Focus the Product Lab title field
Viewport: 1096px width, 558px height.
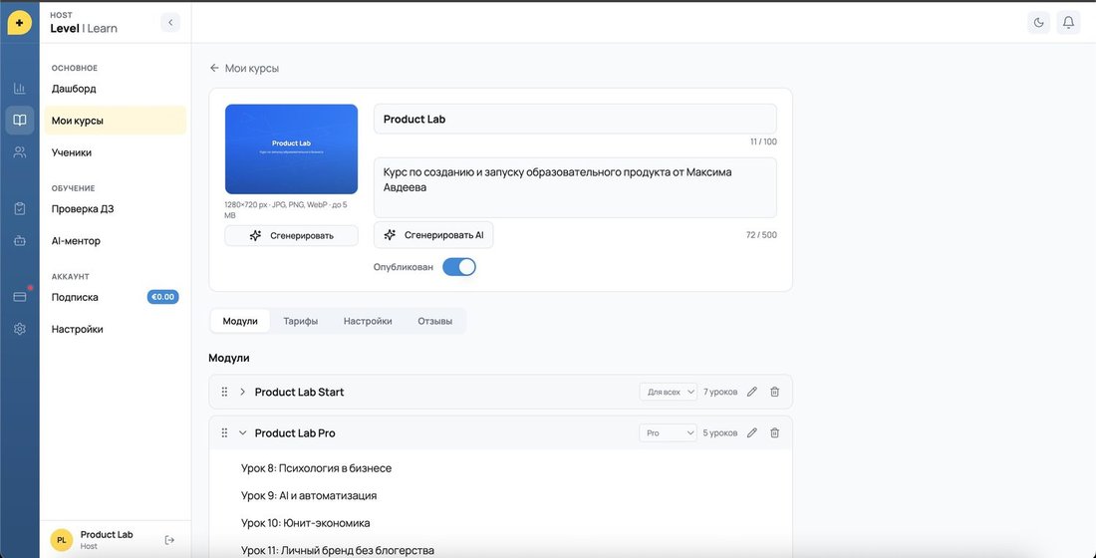coord(575,119)
